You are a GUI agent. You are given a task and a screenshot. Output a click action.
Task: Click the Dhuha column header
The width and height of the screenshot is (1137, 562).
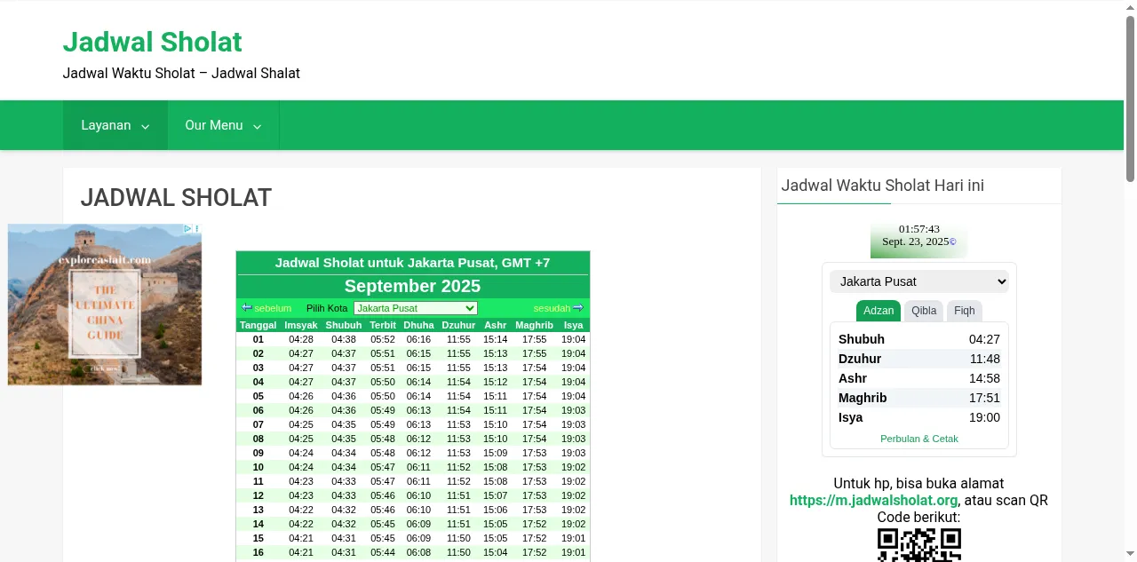pos(418,325)
